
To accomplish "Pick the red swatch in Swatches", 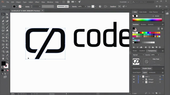I will click(x=141, y=33).
